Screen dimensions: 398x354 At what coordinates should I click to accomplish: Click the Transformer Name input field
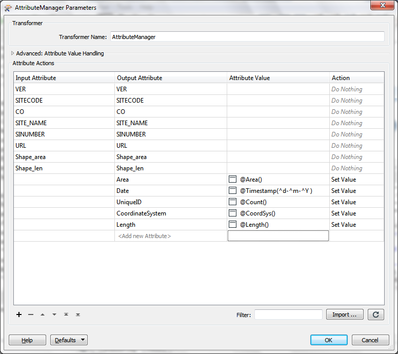[247, 37]
